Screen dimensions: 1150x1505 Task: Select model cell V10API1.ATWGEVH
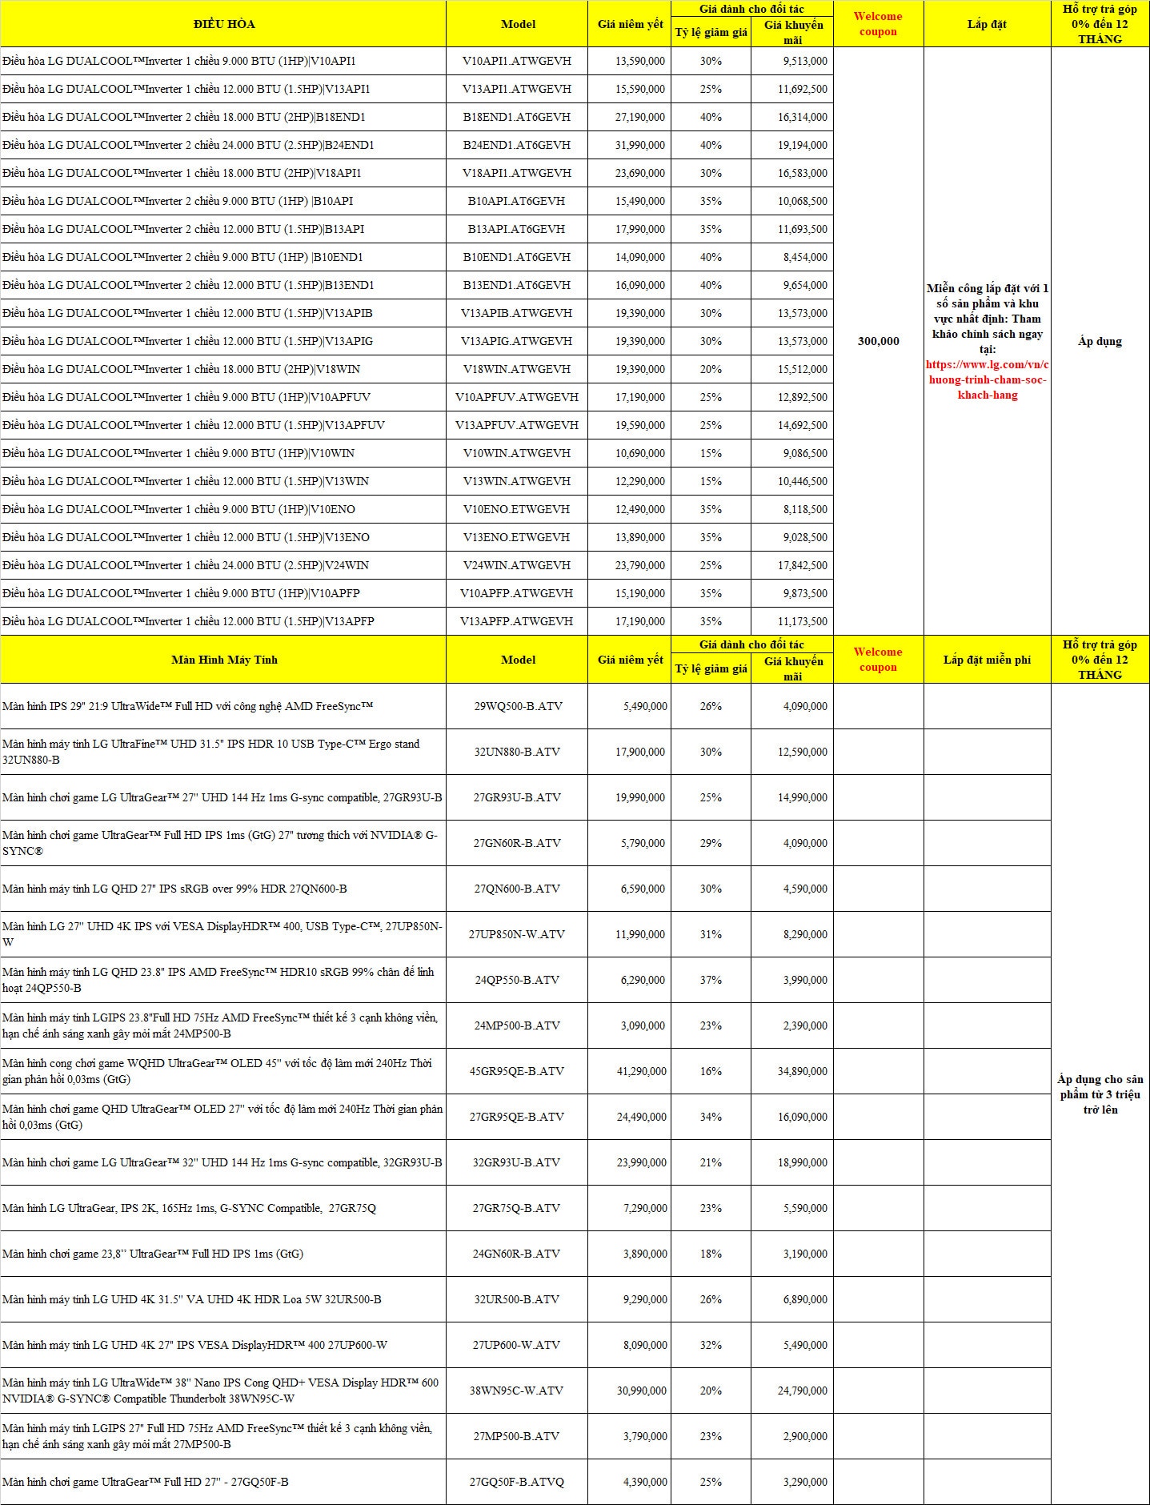(x=517, y=61)
